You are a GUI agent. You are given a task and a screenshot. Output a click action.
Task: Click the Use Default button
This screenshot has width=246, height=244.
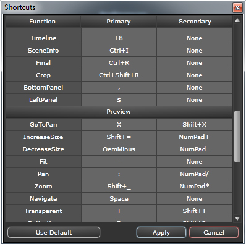54,232
